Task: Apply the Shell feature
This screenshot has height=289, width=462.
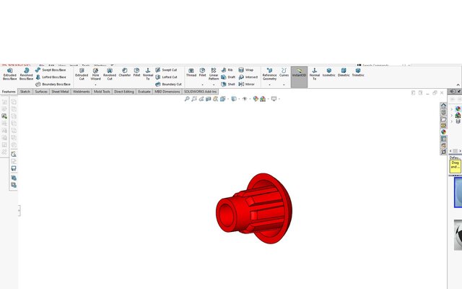Action: pos(228,85)
